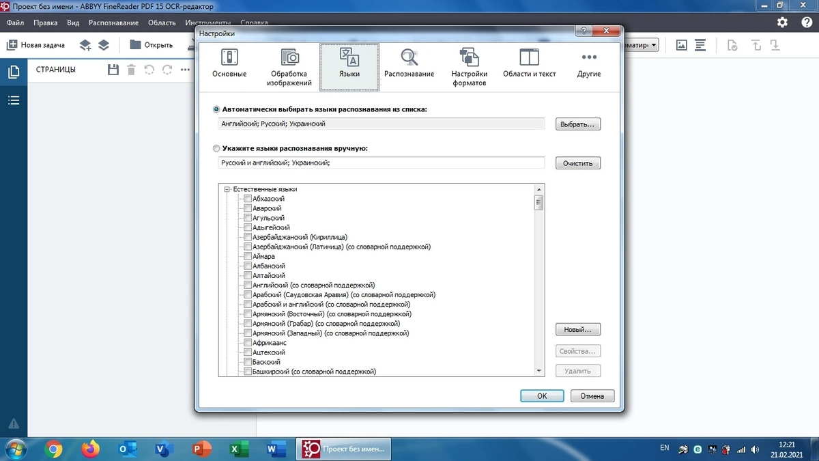Open Excel from the taskbar
This screenshot has height=461, width=819.
tap(238, 449)
